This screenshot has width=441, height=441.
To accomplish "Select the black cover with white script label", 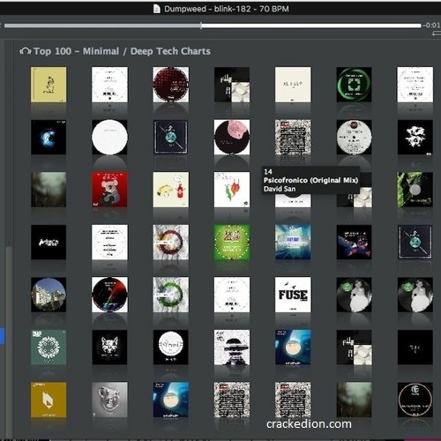I will click(x=171, y=348).
